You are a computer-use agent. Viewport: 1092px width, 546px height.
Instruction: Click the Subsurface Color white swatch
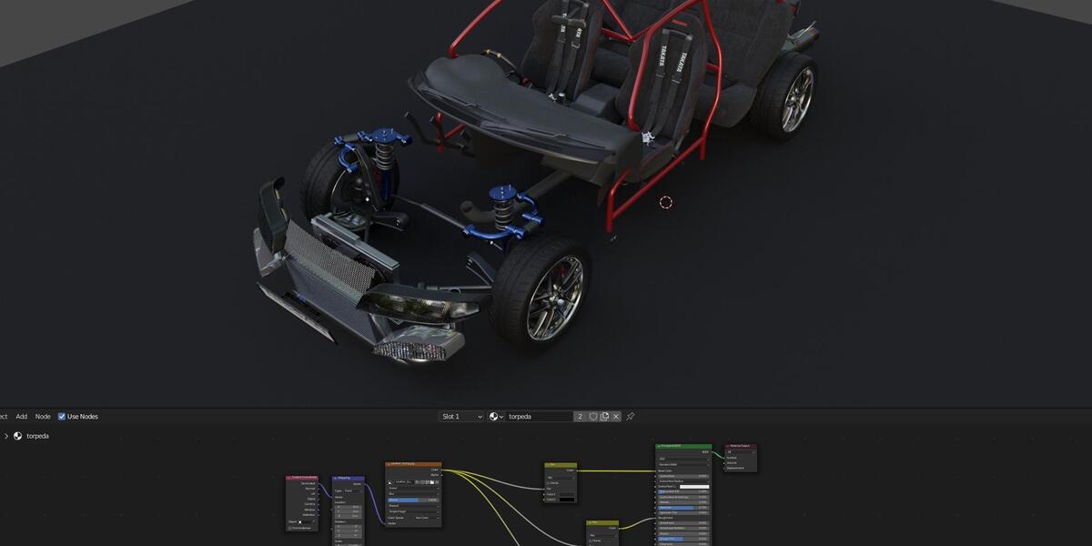pos(693,487)
